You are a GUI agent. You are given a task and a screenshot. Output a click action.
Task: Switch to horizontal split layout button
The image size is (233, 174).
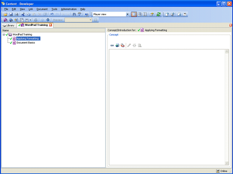point(139,14)
